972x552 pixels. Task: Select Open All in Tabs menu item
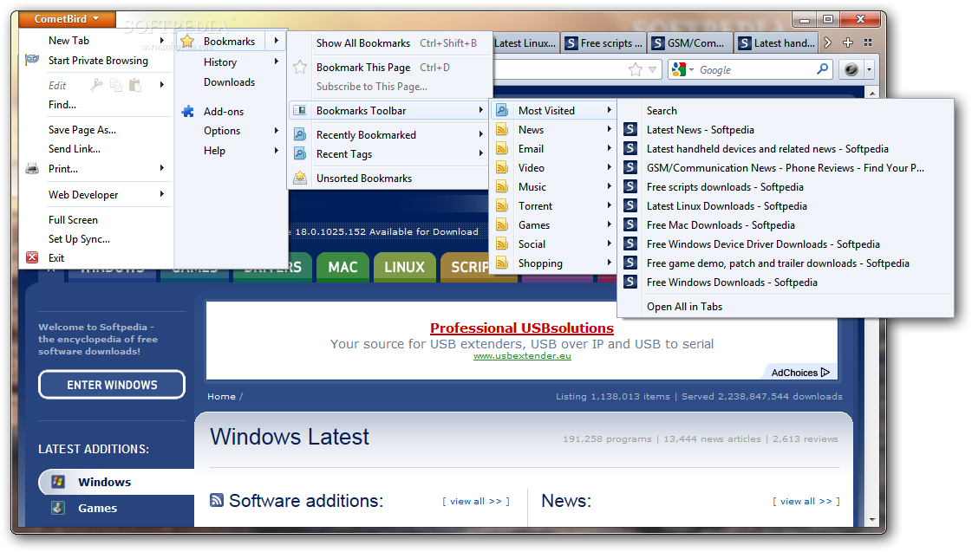[684, 306]
